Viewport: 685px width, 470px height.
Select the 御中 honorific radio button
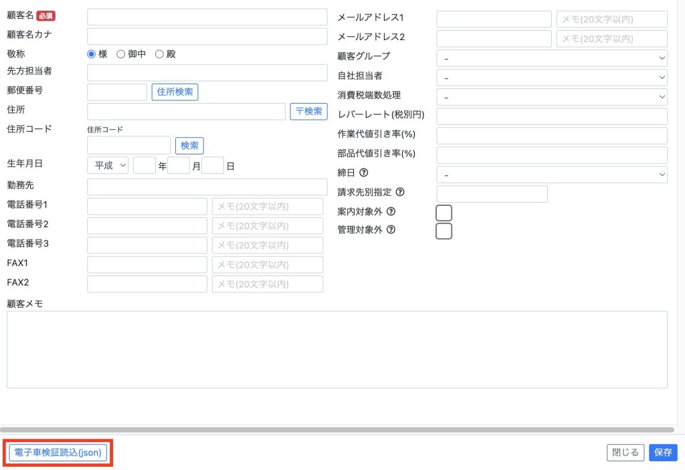point(121,54)
